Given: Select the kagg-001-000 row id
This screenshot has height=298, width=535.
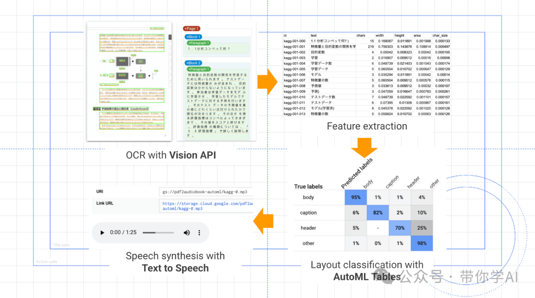Looking at the screenshot, I should coord(294,41).
